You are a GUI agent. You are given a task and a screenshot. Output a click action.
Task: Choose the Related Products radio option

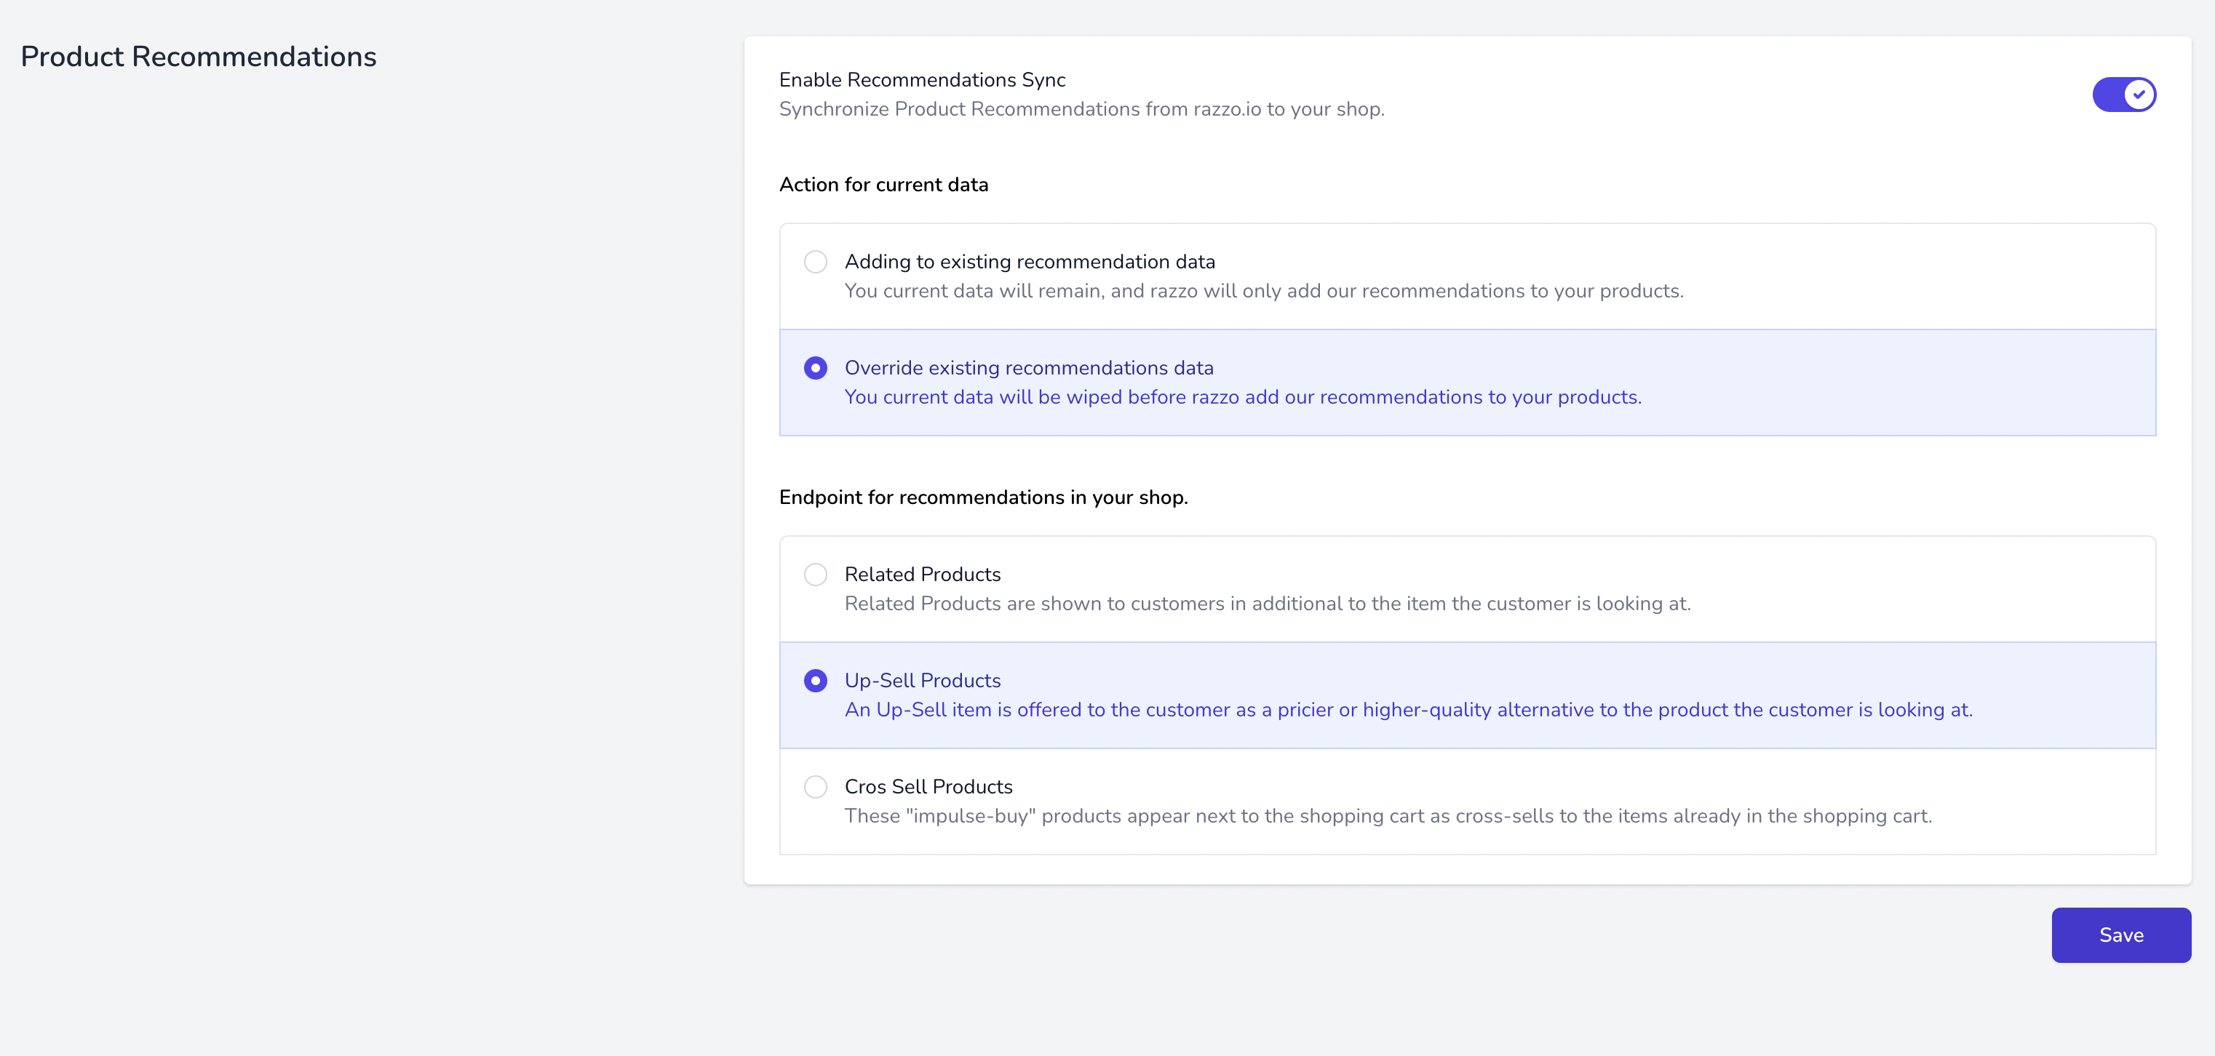815,574
